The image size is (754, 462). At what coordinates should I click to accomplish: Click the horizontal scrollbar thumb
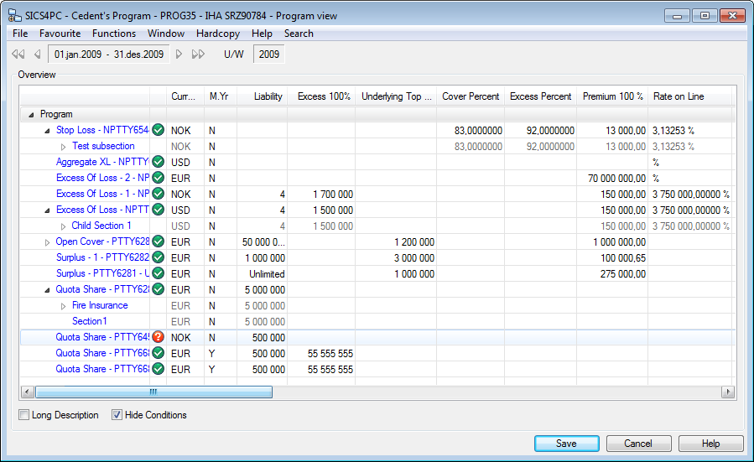click(153, 392)
